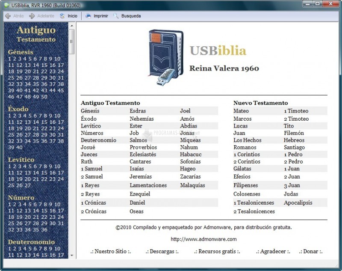Open Levítico chapter 27 in sidebar
342x271 pixels.
28,185
